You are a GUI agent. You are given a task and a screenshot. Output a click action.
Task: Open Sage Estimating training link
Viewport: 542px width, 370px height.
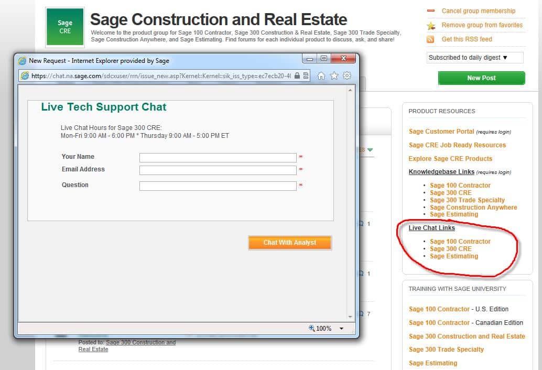[x=433, y=363]
